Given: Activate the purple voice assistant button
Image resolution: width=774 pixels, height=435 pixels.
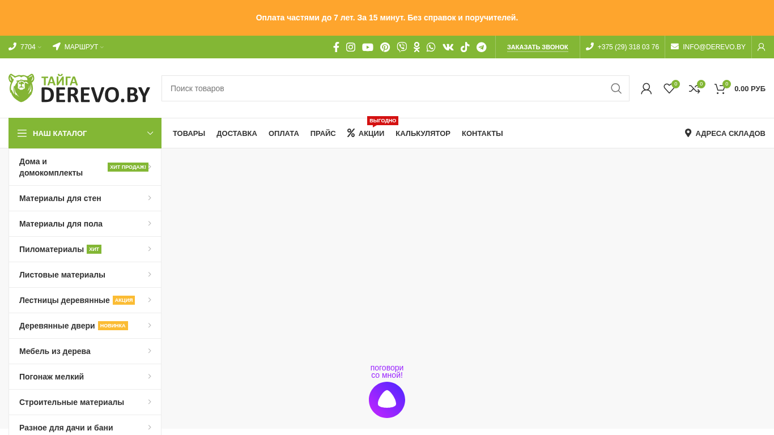Looking at the screenshot, I should 387,400.
